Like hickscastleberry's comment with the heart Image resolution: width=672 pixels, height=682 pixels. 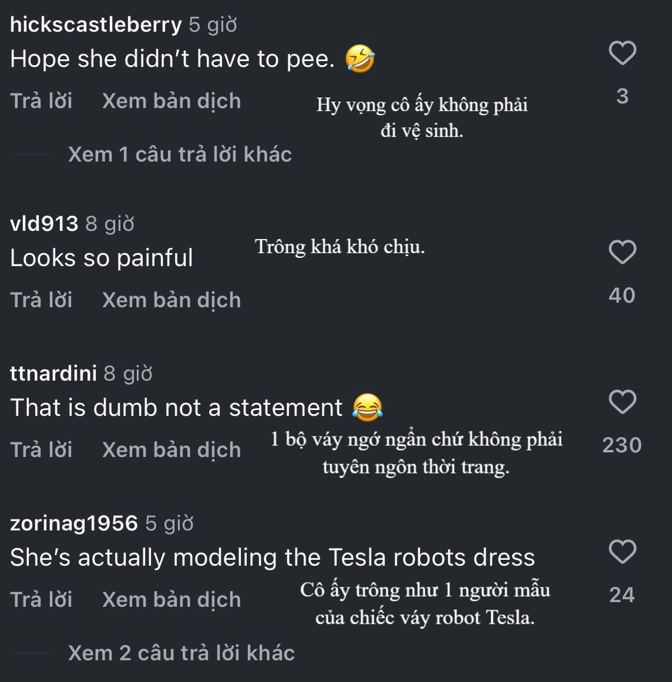click(x=622, y=53)
